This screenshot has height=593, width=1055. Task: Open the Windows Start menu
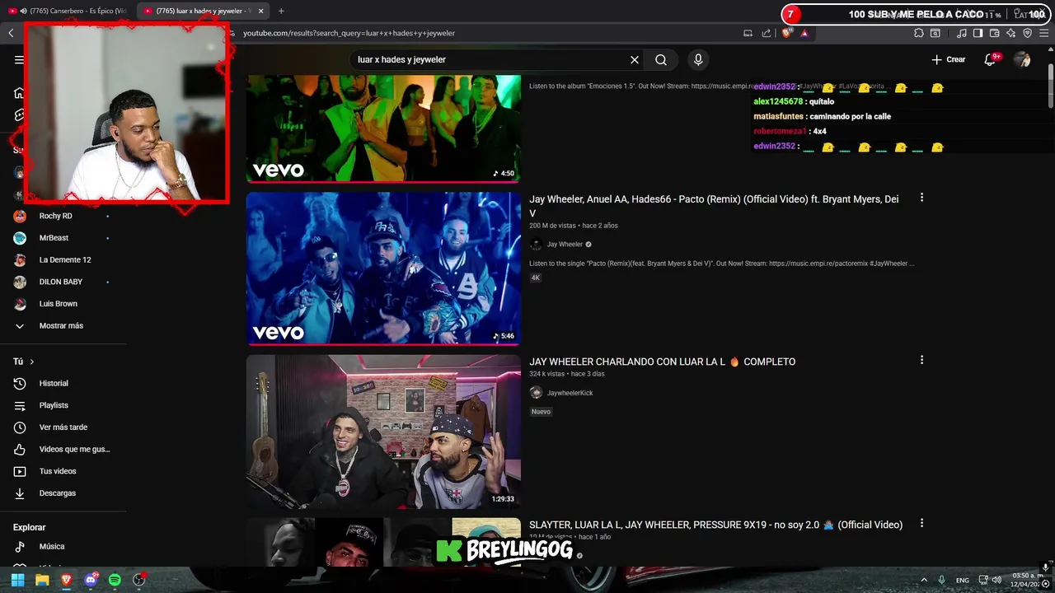coord(17,580)
